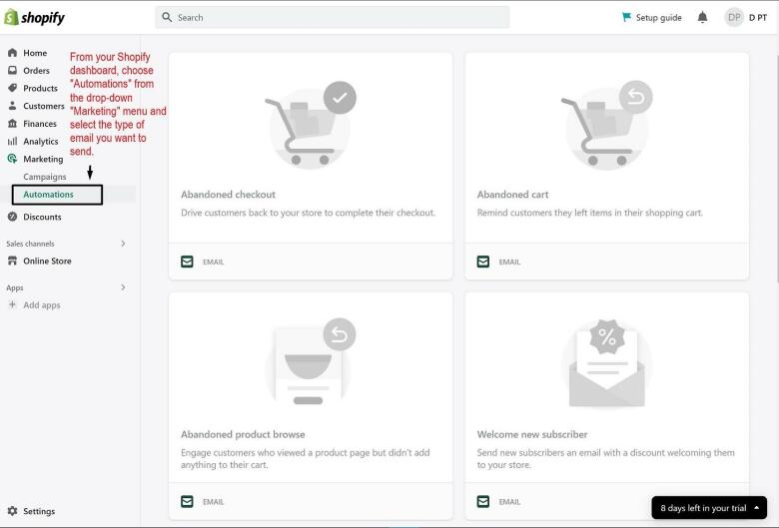
Task: Click the search magnifier icon
Action: [167, 17]
